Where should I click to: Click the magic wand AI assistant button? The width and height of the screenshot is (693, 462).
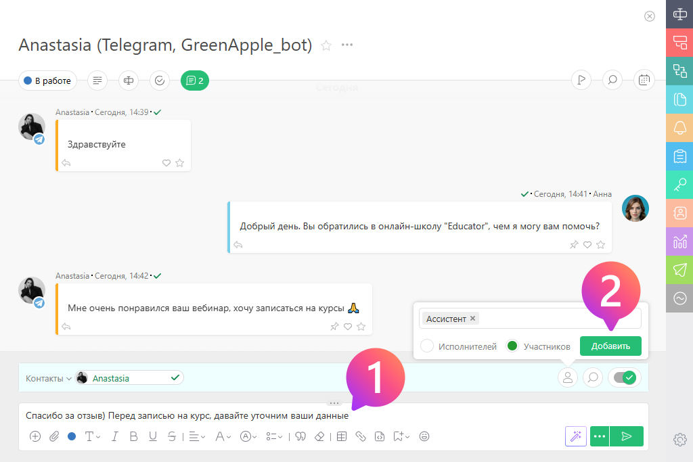tap(576, 436)
